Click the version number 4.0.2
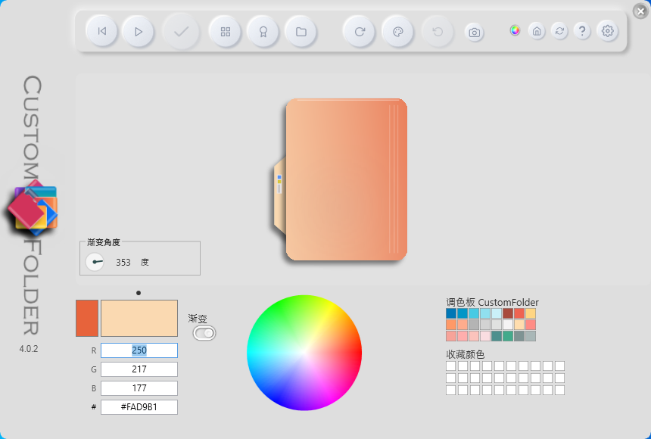 (x=29, y=349)
